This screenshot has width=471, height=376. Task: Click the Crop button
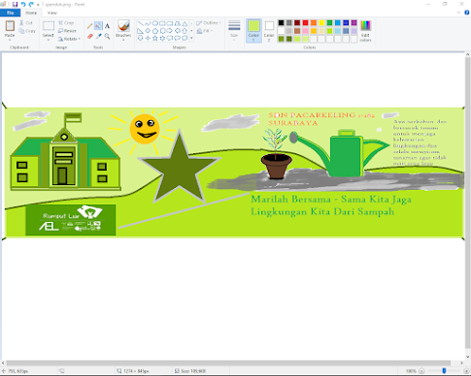(x=66, y=23)
